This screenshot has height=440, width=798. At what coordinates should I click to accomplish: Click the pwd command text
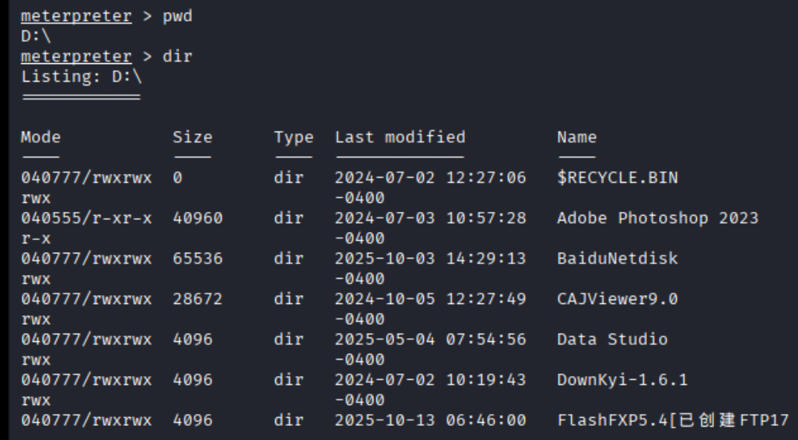coord(178,16)
